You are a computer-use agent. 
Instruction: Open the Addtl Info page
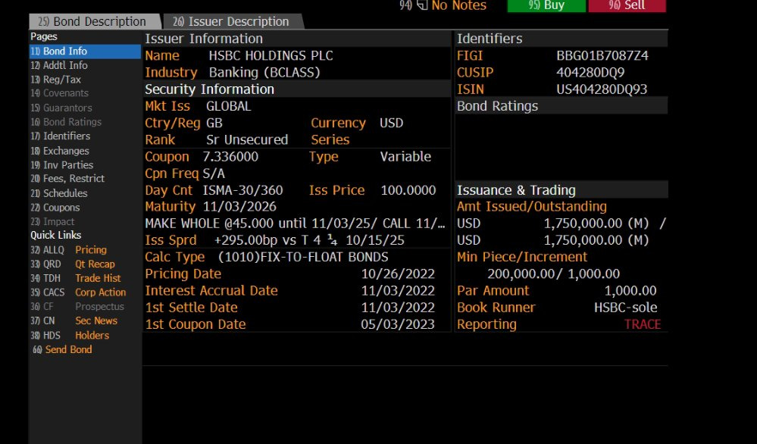click(59, 65)
